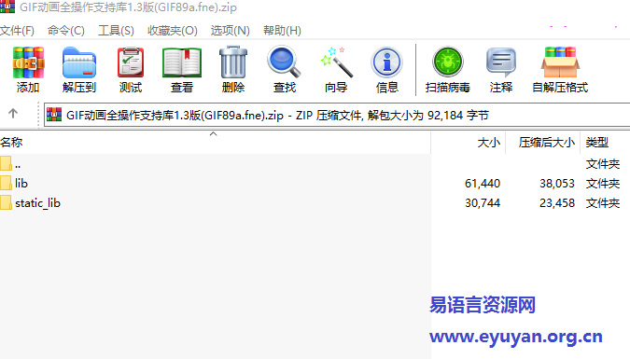Open the 查看 (View) book icon
Image resolution: width=630 pixels, height=359 pixels.
pos(182,62)
